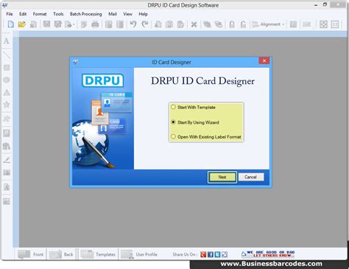
Task: Open the Templates button in bottom bar
Action: pos(98,254)
